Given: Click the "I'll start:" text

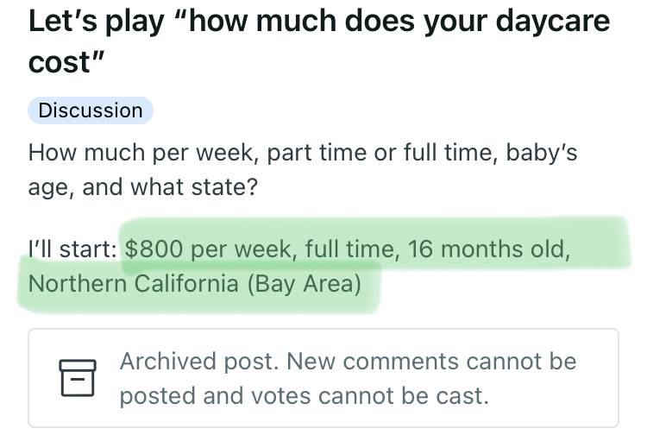Looking at the screenshot, I should coord(72,249).
